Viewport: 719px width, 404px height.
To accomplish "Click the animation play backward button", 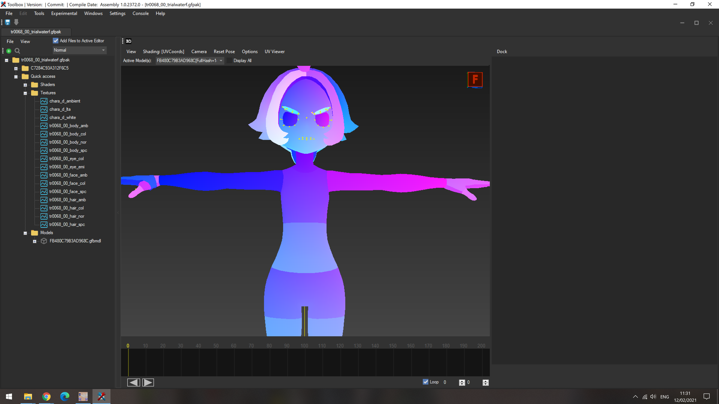I will coord(134,382).
